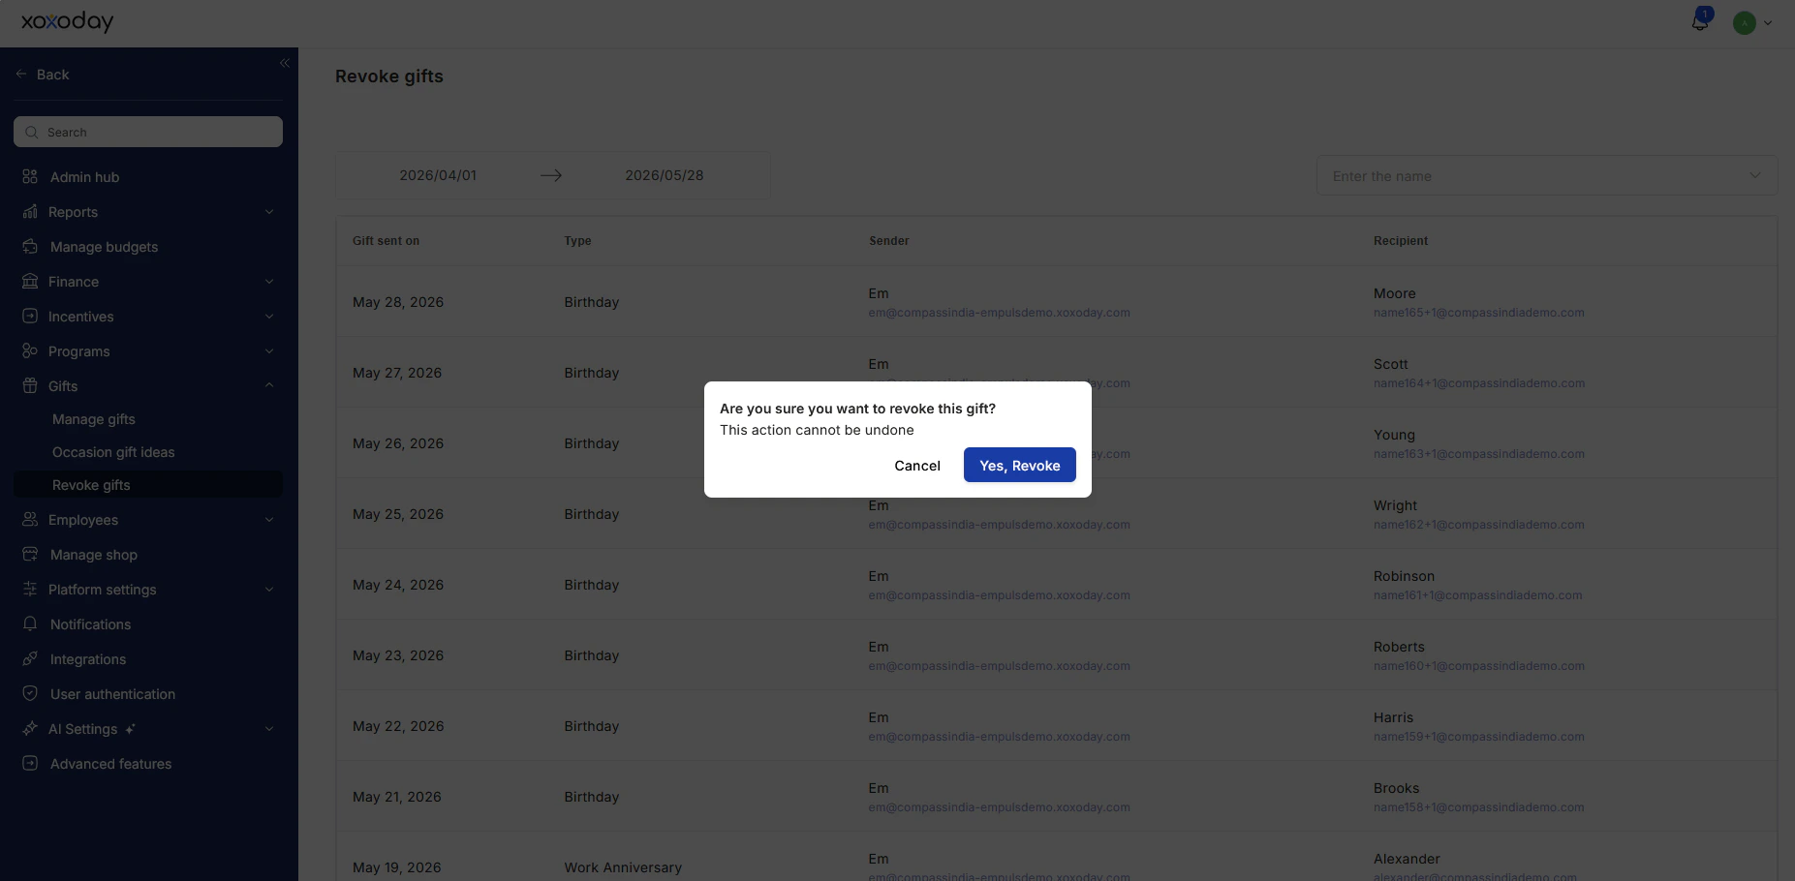Click the Type column header
1795x881 pixels.
(x=577, y=241)
